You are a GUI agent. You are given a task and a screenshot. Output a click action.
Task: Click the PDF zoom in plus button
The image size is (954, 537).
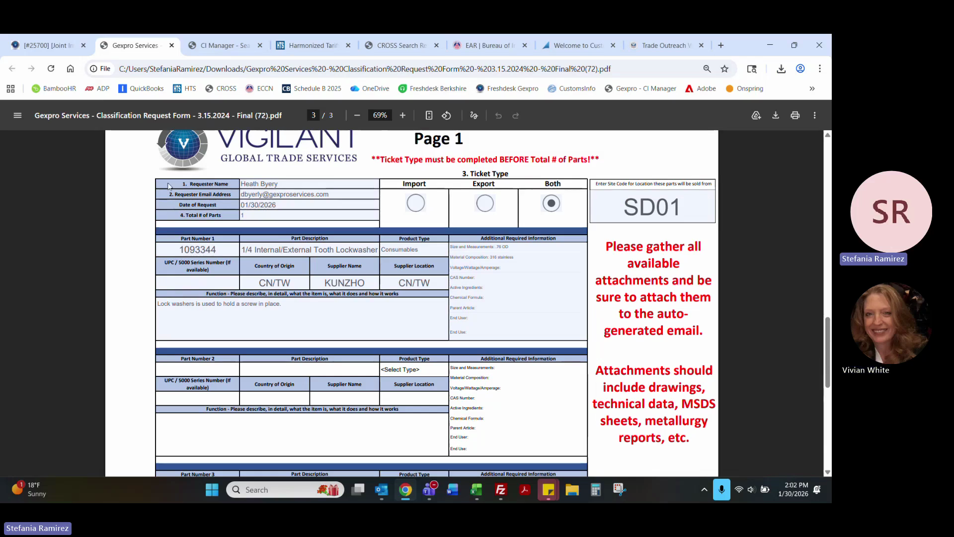(402, 115)
